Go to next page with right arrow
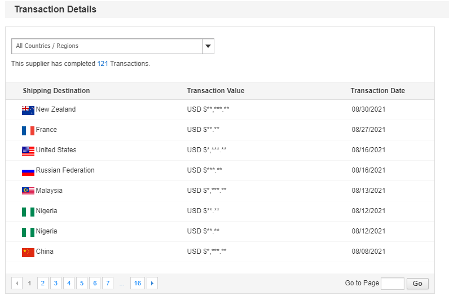 (x=152, y=283)
